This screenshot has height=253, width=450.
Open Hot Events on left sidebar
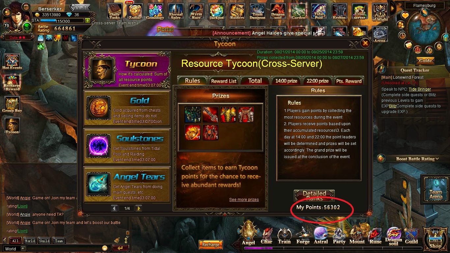click(x=12, y=62)
